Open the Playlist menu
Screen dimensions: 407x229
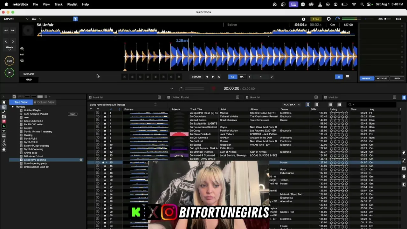pyautogui.click(x=72, y=4)
